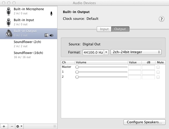Click the "16 in/ 16 out" text
Image resolution: width=169 pixels, height=129 pixels.
(22, 57)
